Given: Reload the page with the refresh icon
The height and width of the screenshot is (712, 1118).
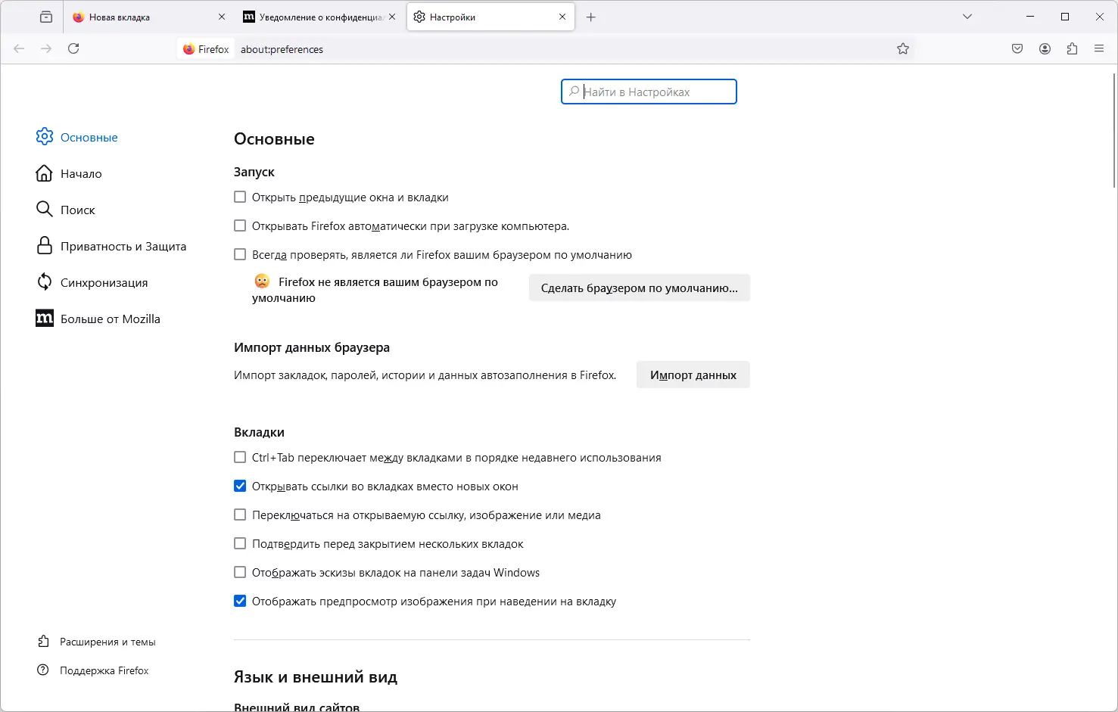Looking at the screenshot, I should coord(73,48).
